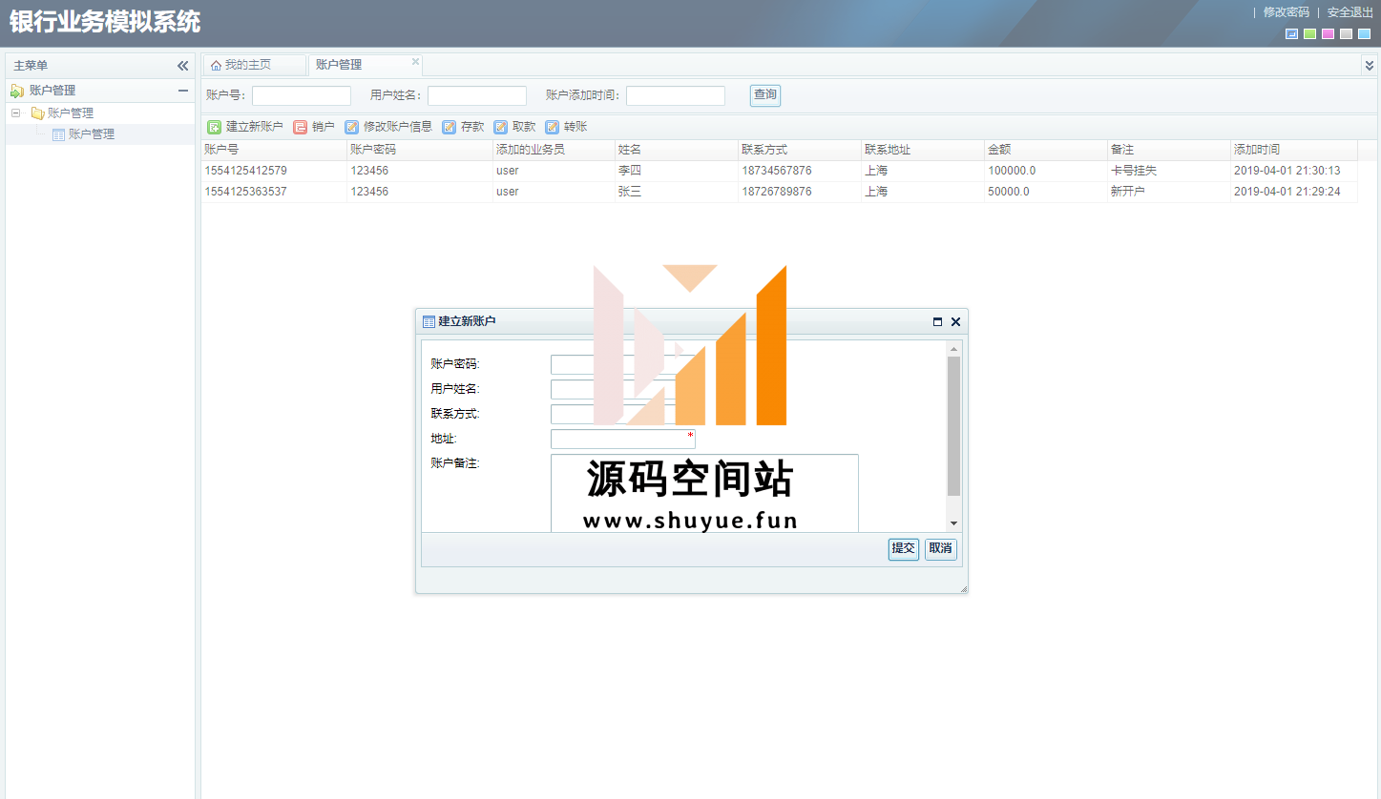Collapse the 账户管理 folder tree node

click(15, 113)
